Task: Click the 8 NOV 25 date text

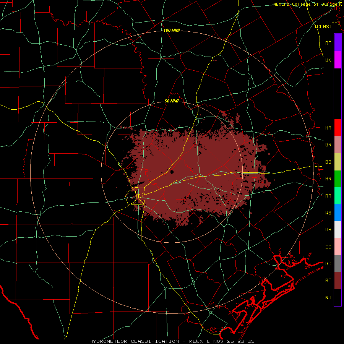Action: (221, 341)
